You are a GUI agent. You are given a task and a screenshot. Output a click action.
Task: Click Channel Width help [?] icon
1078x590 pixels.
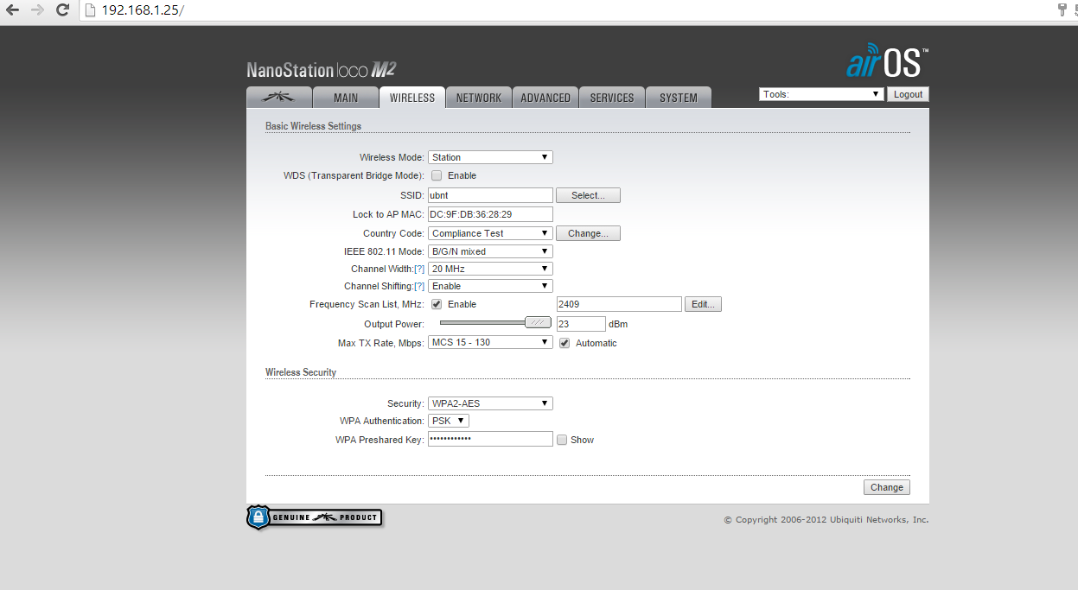(419, 270)
